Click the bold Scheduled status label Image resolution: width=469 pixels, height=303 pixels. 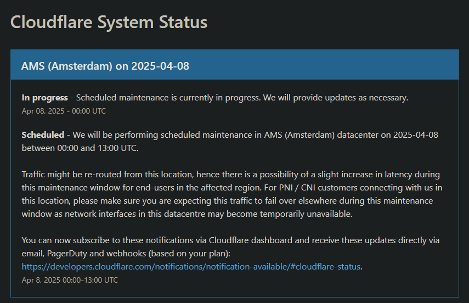tap(43, 134)
